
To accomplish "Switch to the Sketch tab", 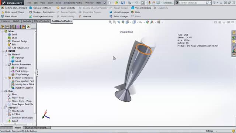I will click(x=16, y=21).
